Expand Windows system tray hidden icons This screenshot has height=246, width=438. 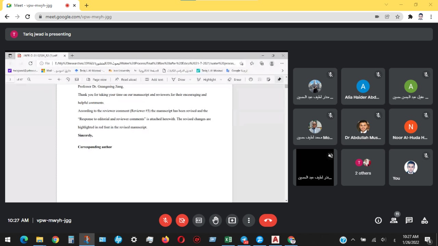[x=353, y=240]
